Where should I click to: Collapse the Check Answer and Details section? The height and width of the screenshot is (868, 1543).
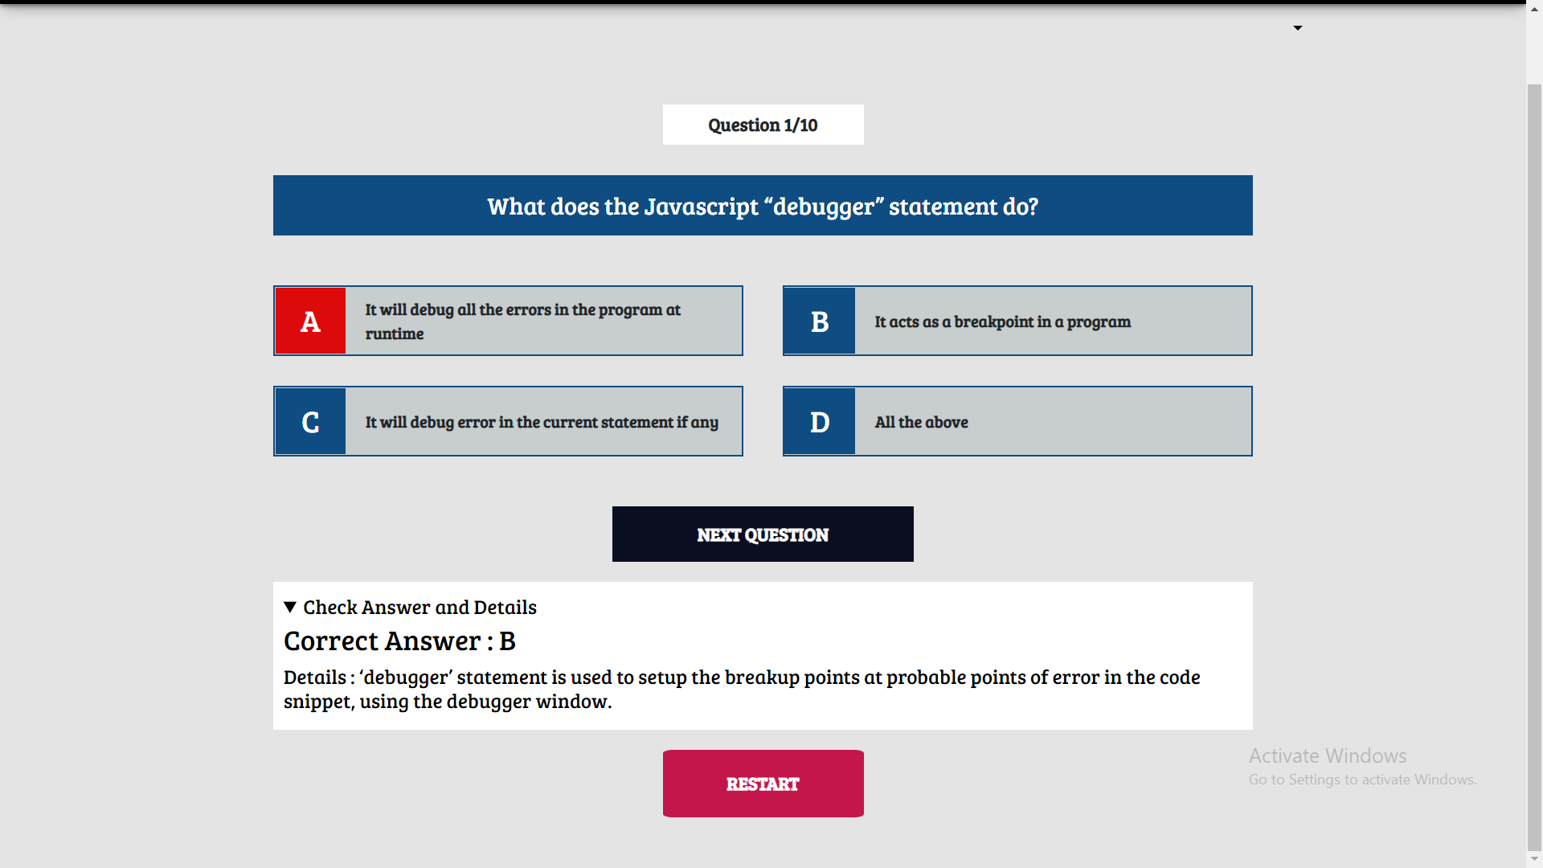click(x=419, y=607)
